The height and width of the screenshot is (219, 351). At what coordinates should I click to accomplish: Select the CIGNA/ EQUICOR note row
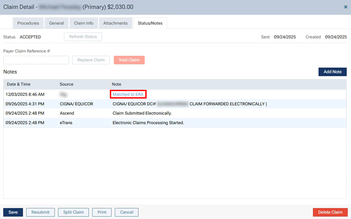point(175,104)
